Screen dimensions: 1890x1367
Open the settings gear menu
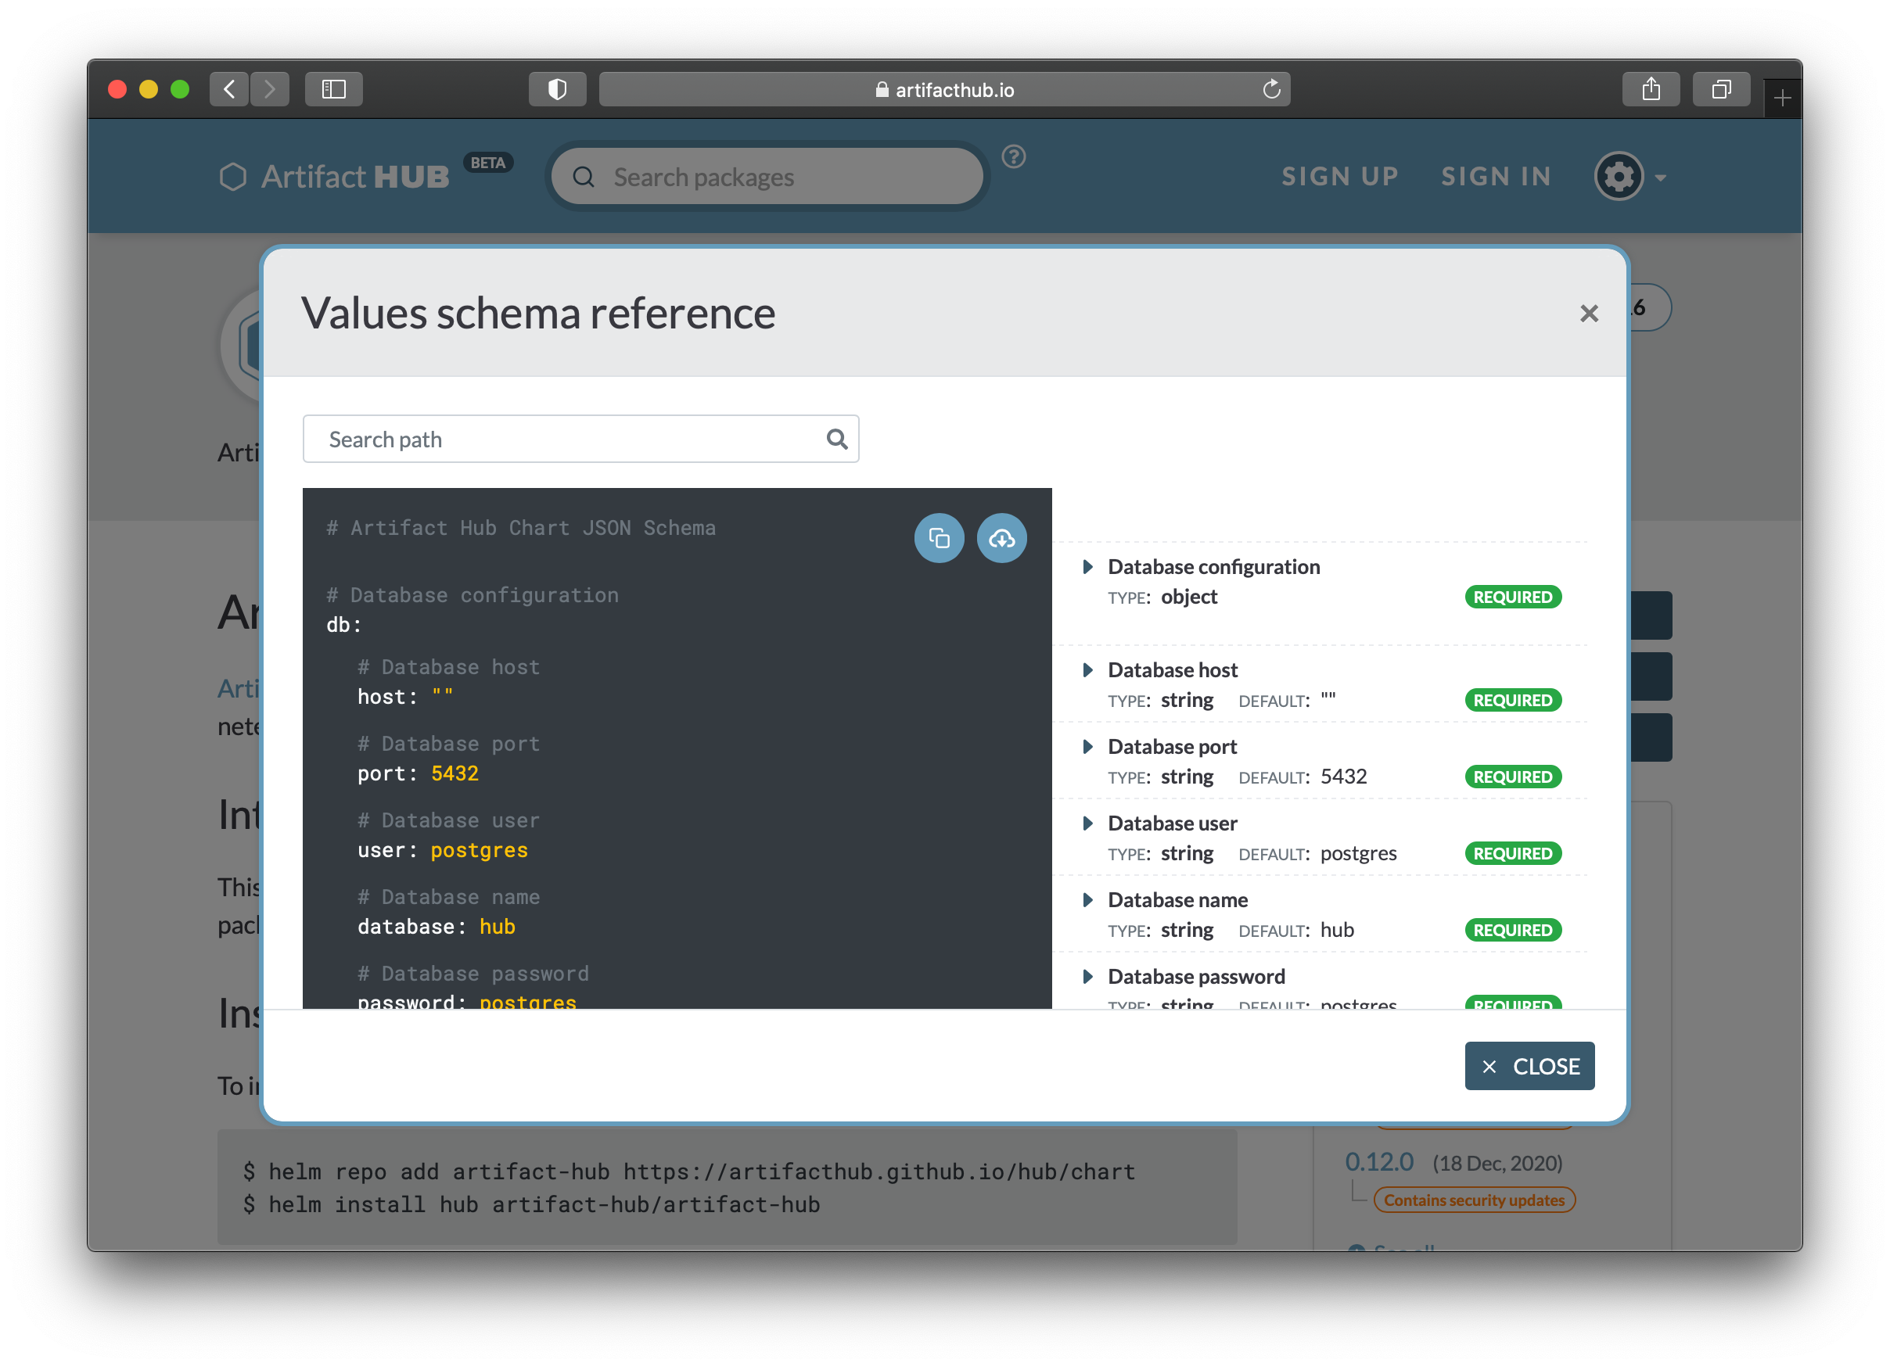point(1619,176)
